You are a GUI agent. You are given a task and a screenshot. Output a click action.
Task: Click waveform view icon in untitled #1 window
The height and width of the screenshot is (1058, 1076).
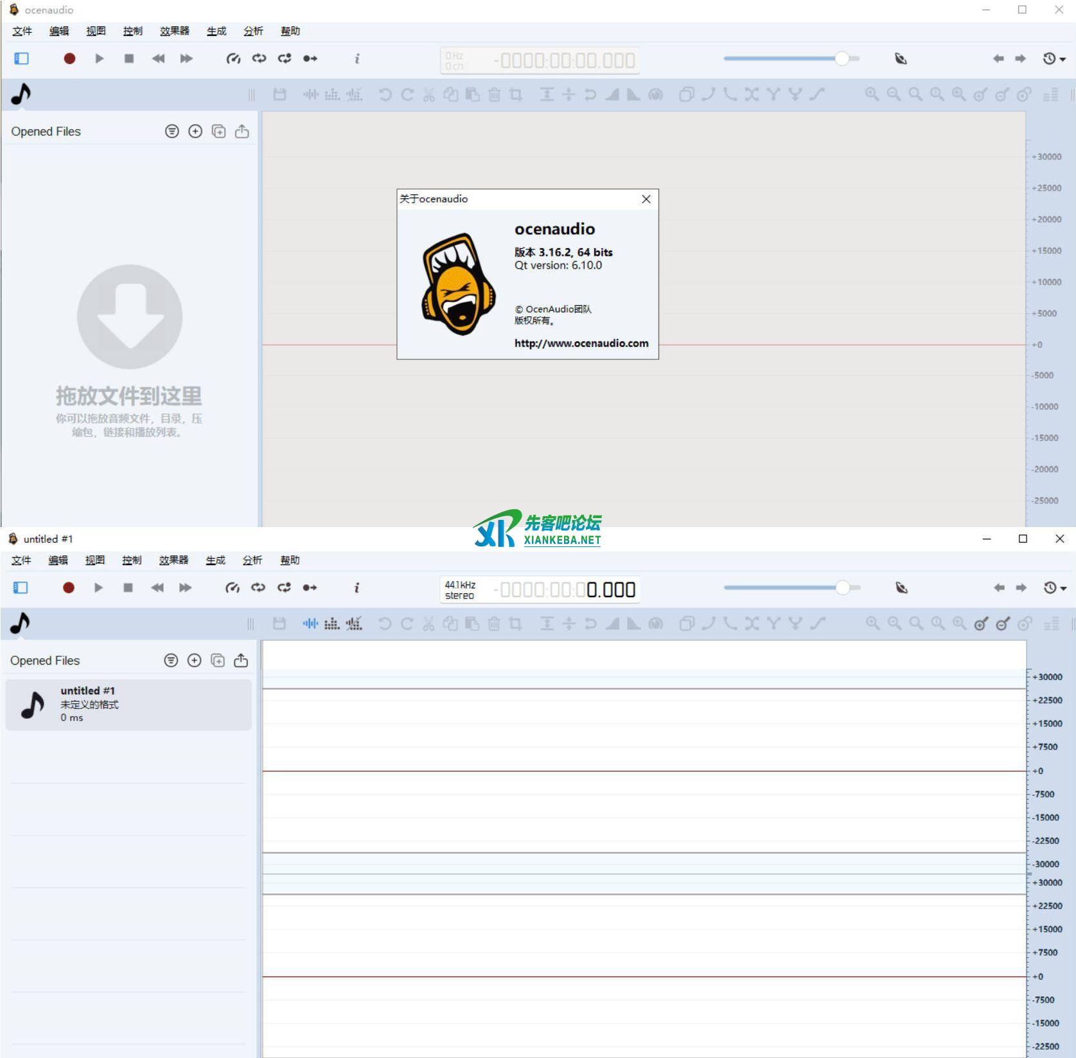click(310, 623)
